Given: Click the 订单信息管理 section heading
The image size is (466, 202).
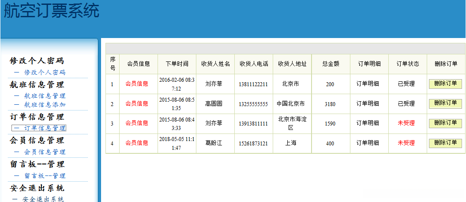Looking at the screenshot, I should coord(37,117).
